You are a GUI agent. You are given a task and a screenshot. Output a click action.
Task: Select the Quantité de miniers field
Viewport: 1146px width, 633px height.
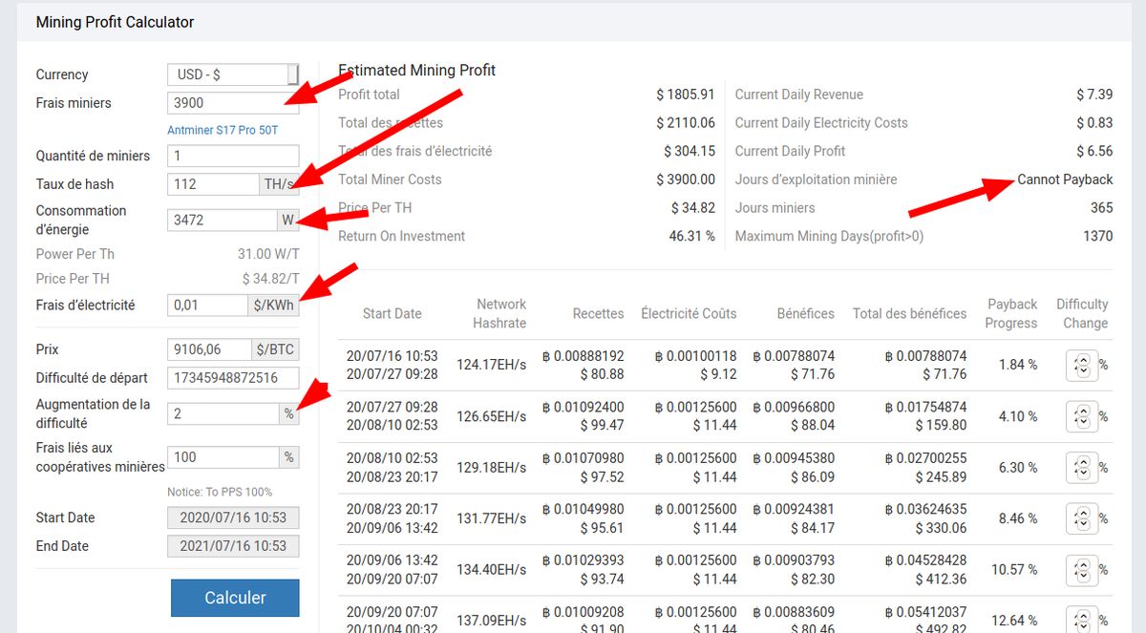232,156
